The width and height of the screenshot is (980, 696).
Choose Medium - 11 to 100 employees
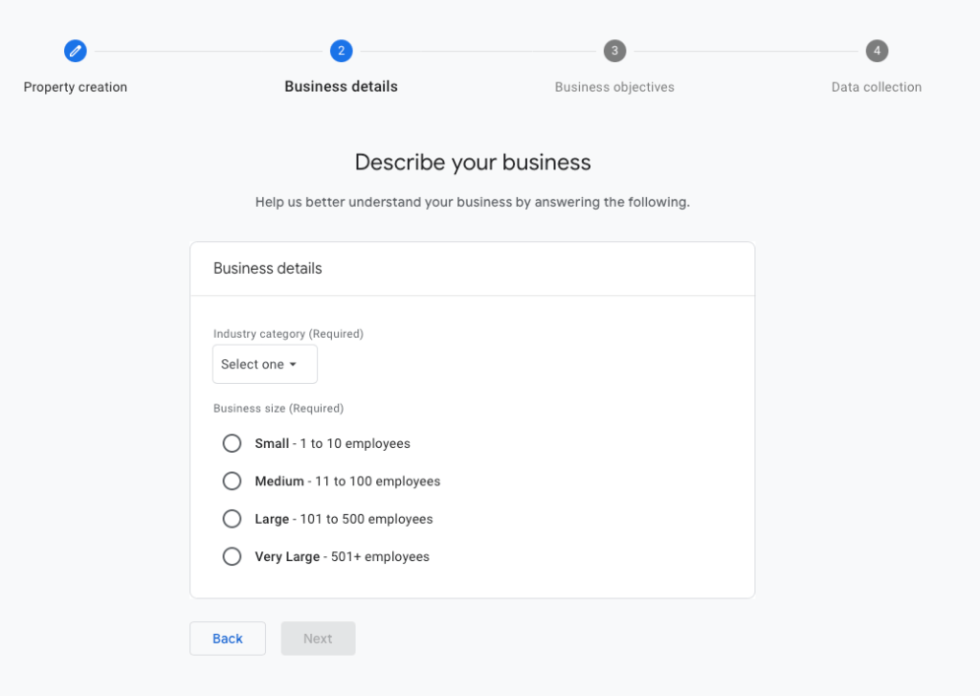click(x=232, y=481)
